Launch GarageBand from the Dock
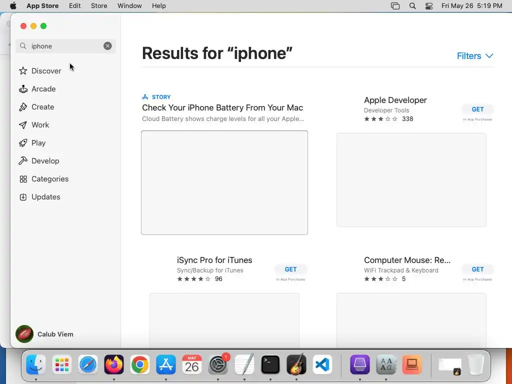512x384 pixels. tap(296, 364)
